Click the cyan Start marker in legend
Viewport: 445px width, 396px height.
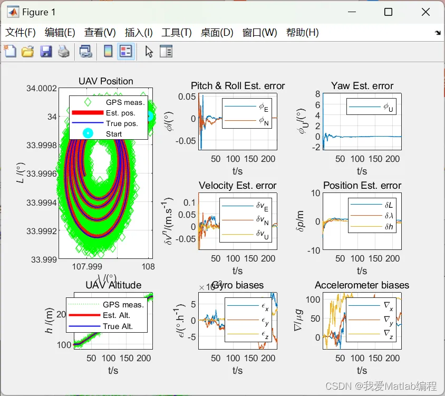[x=88, y=133]
